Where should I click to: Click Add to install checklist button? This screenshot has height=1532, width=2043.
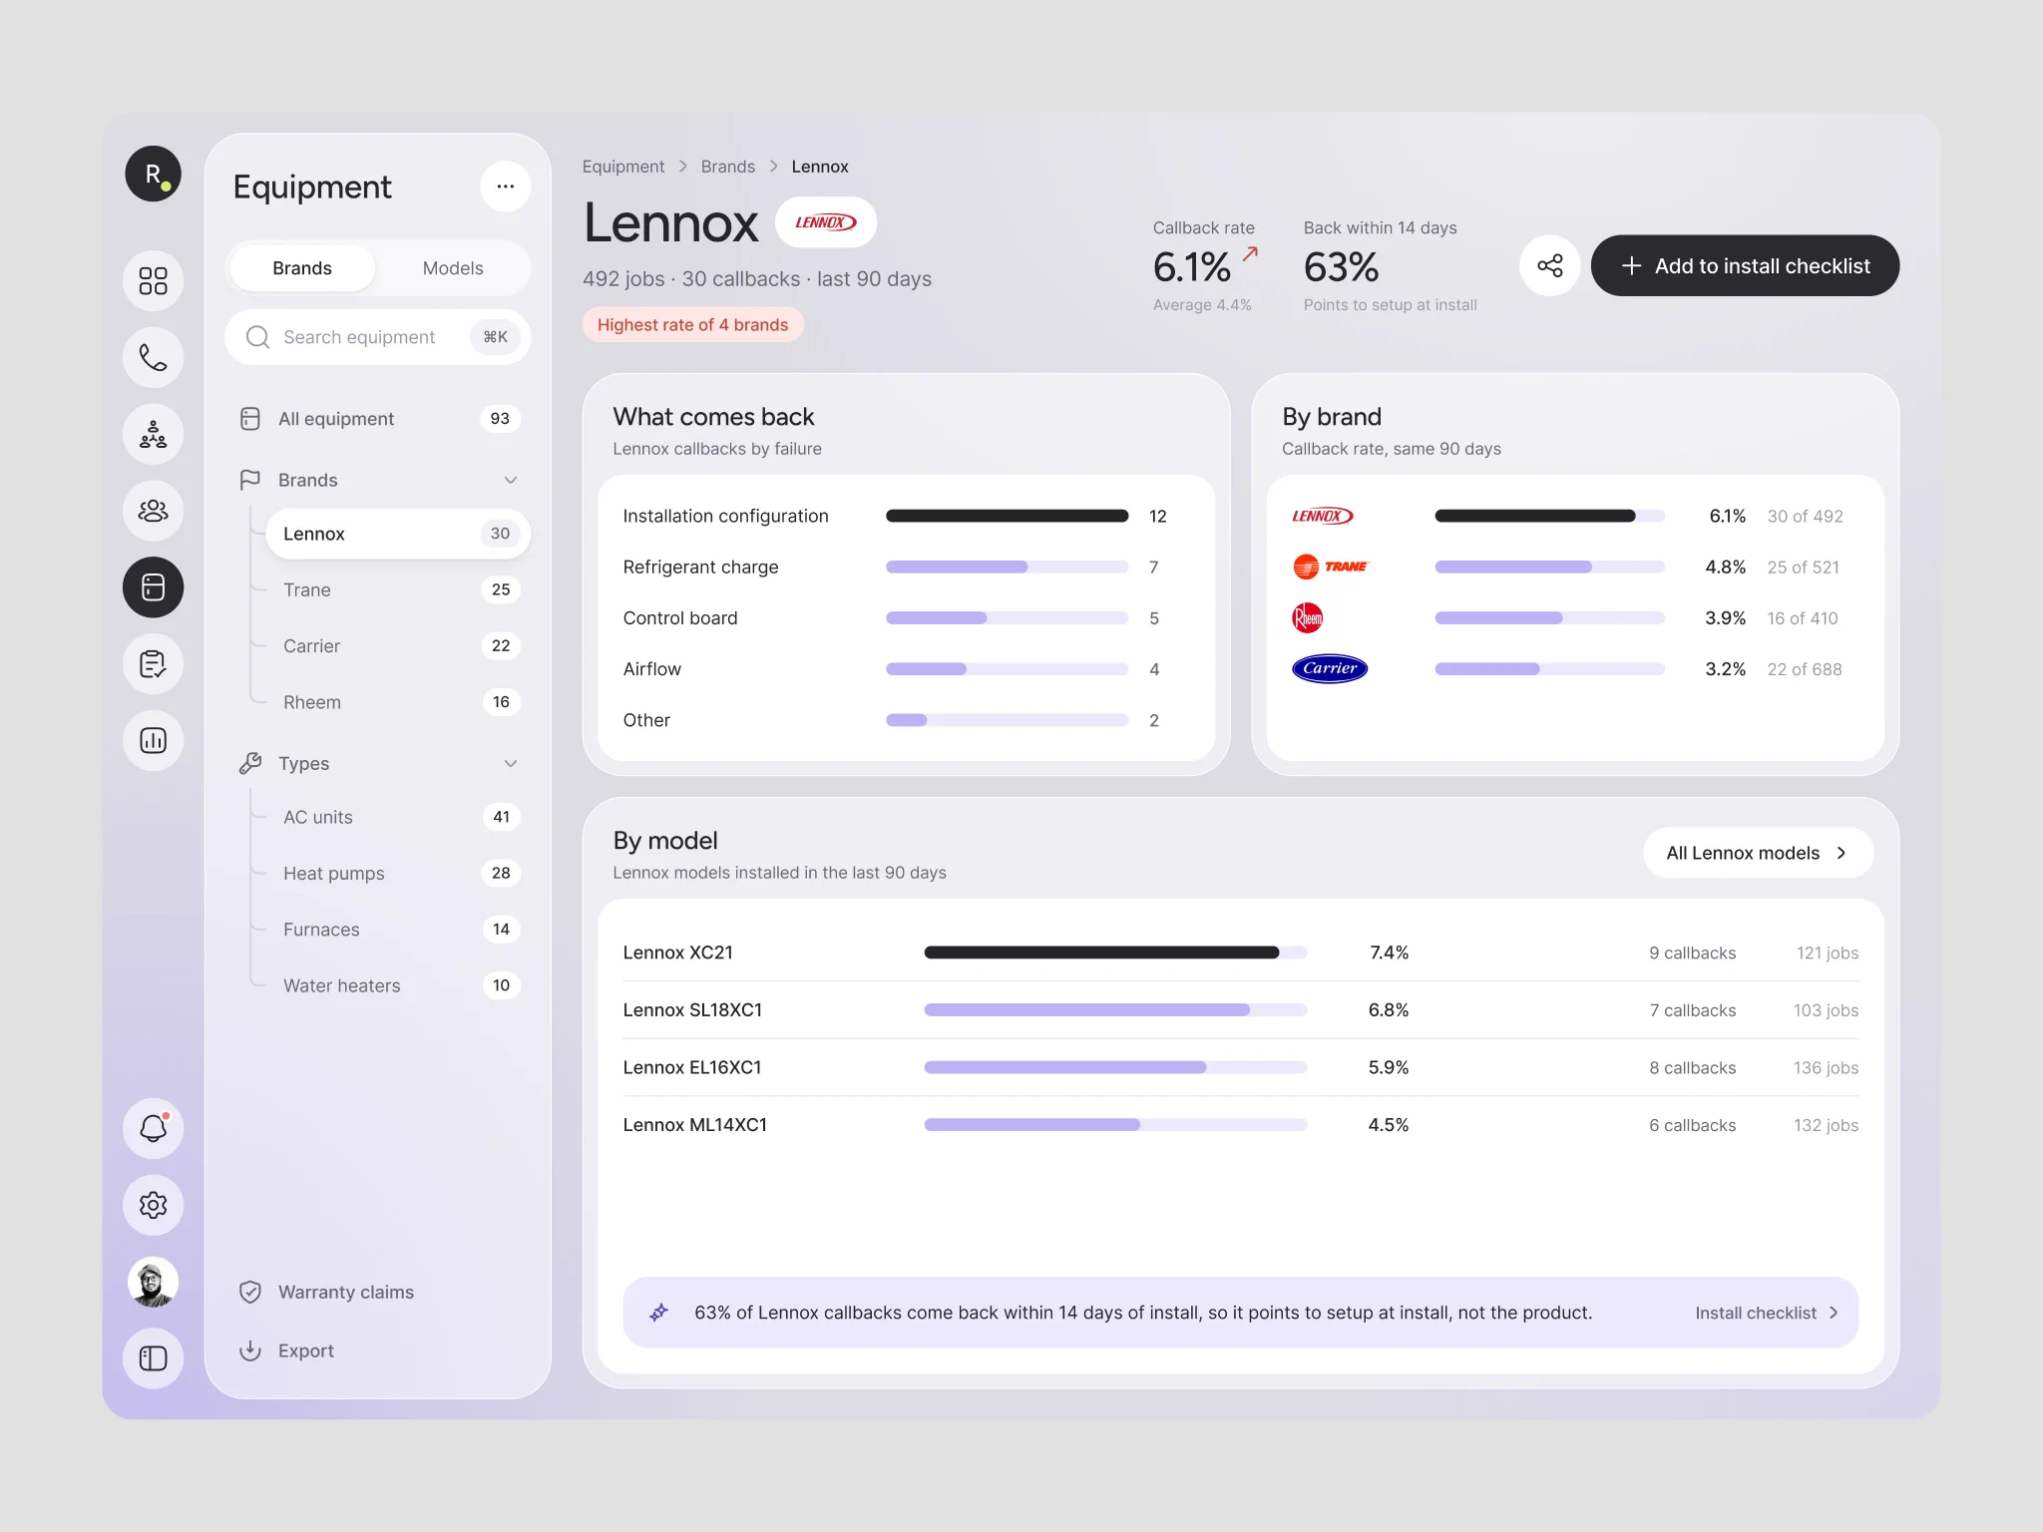pyautogui.click(x=1745, y=265)
